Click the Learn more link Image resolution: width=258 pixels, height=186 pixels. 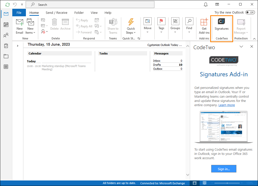click(227, 105)
